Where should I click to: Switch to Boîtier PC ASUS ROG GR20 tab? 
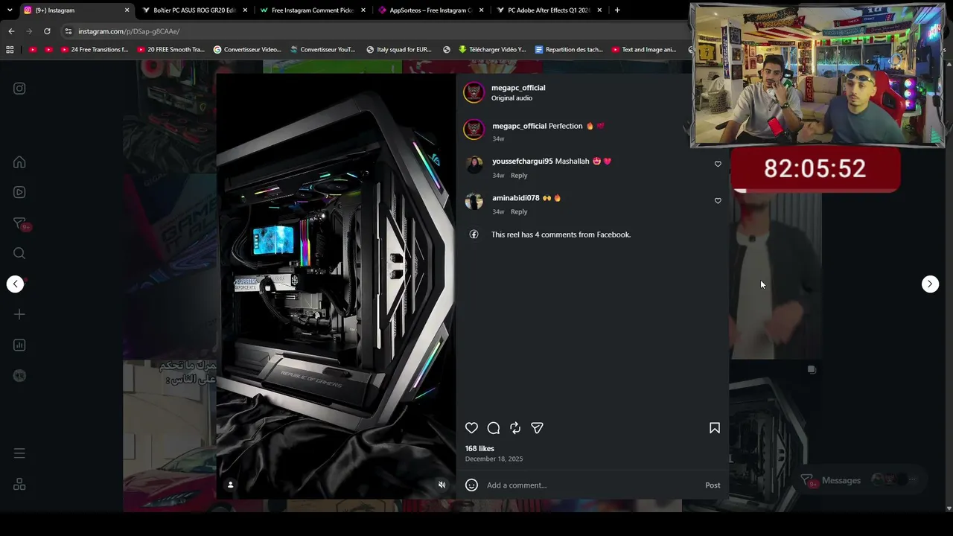point(194,10)
